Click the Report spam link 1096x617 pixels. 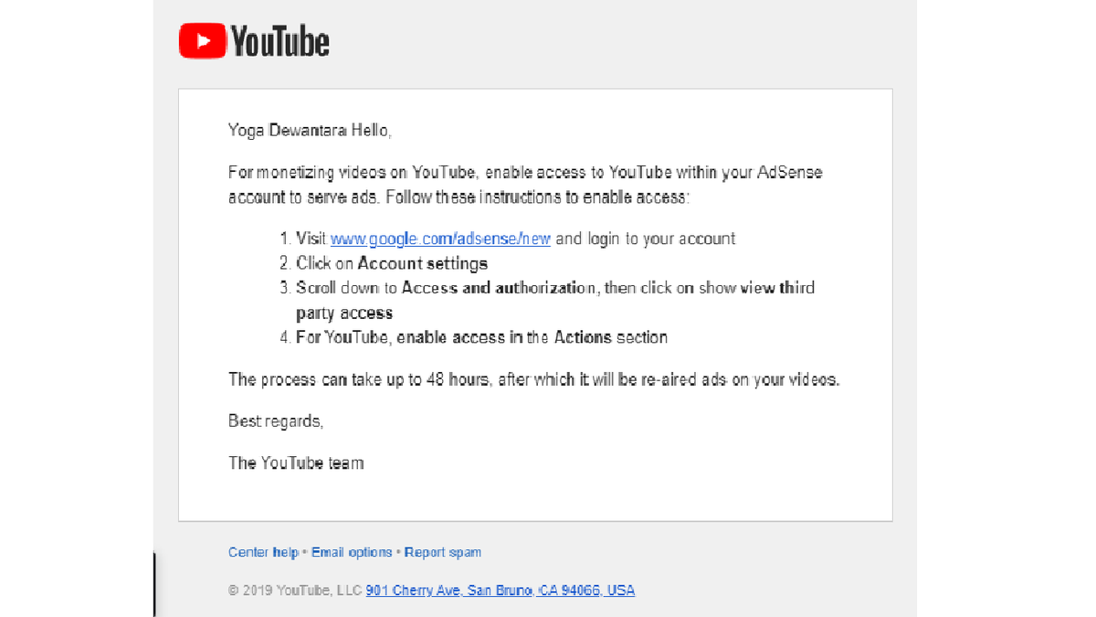[x=443, y=552]
